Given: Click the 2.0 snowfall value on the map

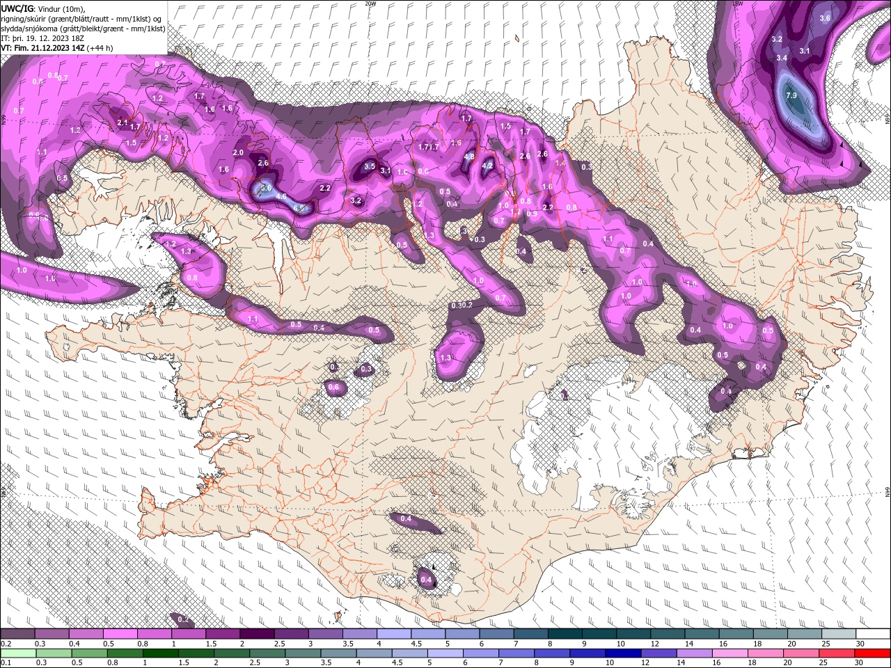Looking at the screenshot, I should (238, 152).
